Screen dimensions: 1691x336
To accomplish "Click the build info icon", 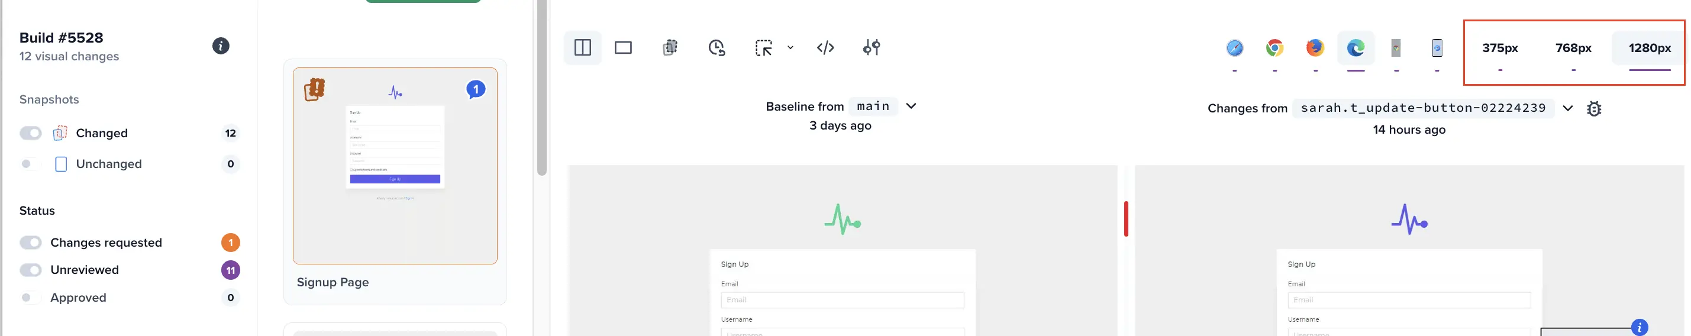I will point(221,46).
